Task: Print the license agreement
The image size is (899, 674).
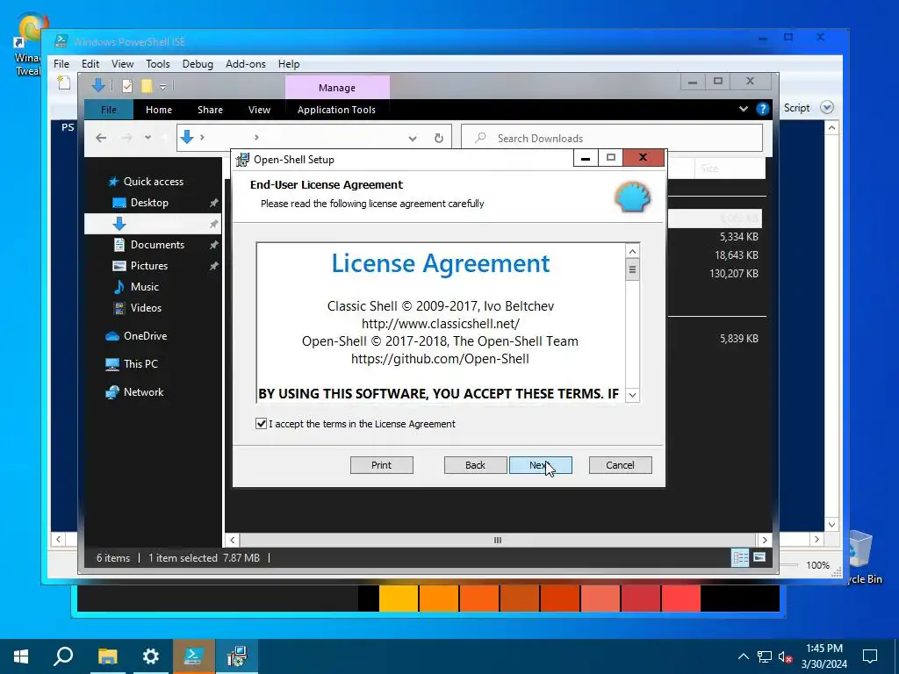Action: [381, 465]
